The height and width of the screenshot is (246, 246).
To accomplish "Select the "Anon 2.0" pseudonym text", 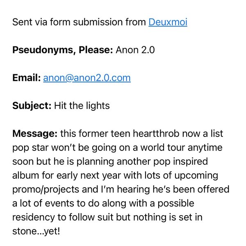I will 135,50.
